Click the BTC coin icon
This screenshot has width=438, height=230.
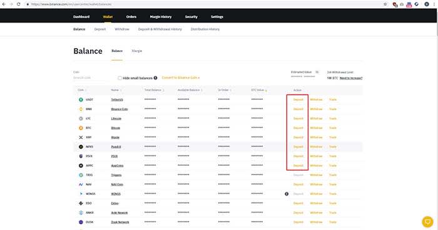[x=81, y=128]
